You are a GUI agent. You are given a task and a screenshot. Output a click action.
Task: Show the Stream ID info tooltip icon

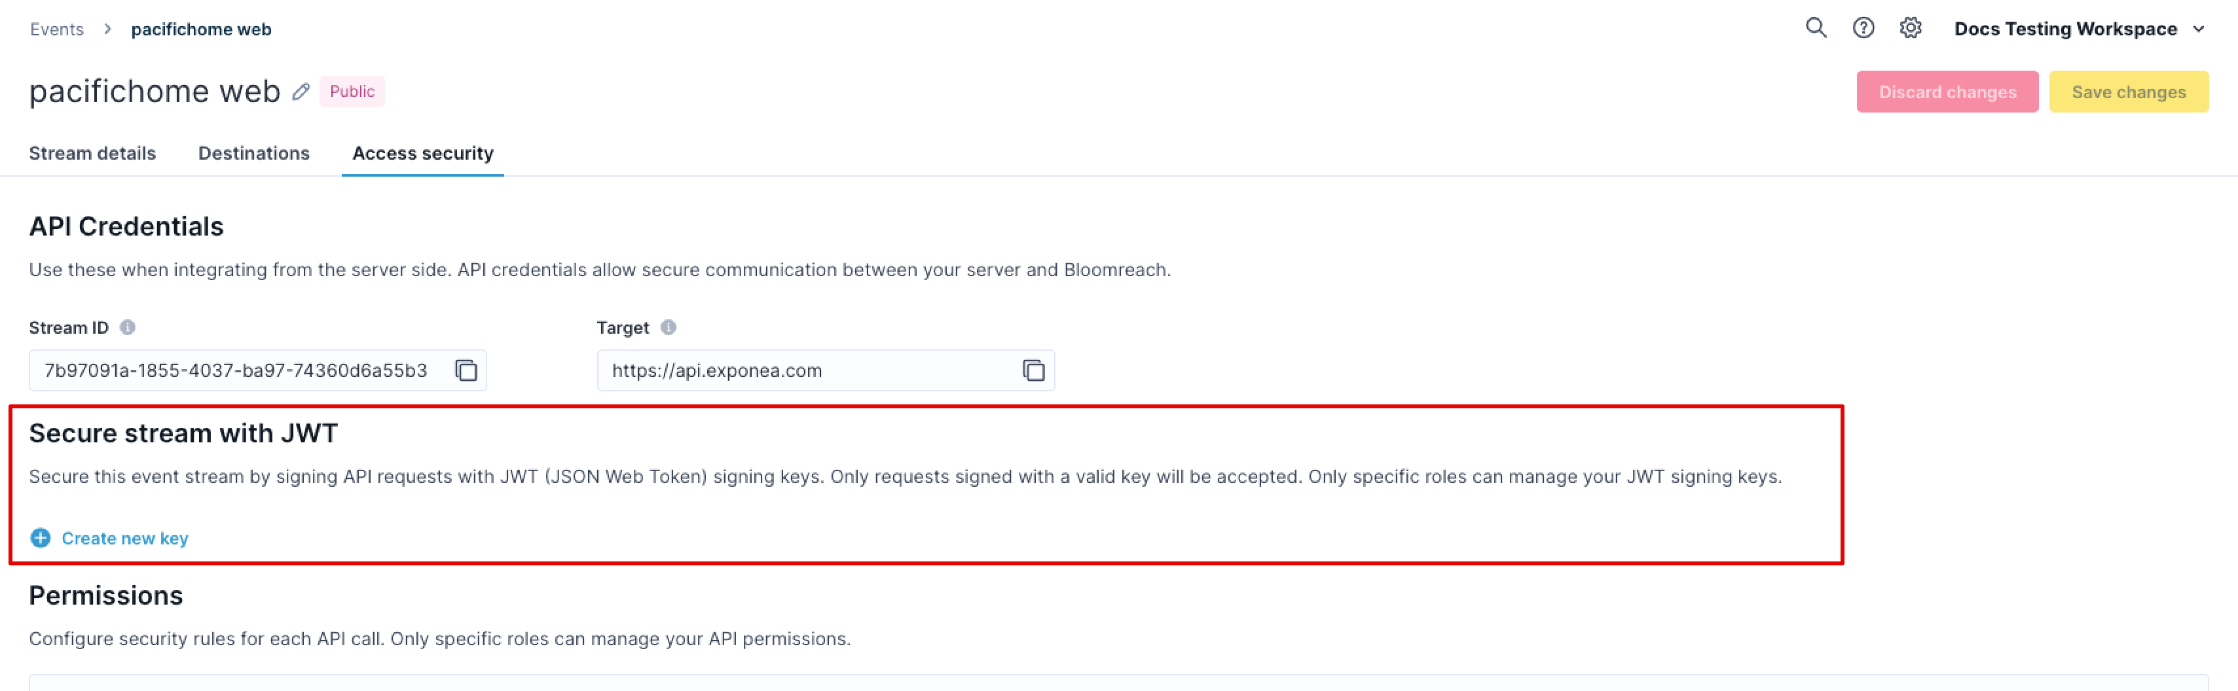(x=128, y=327)
